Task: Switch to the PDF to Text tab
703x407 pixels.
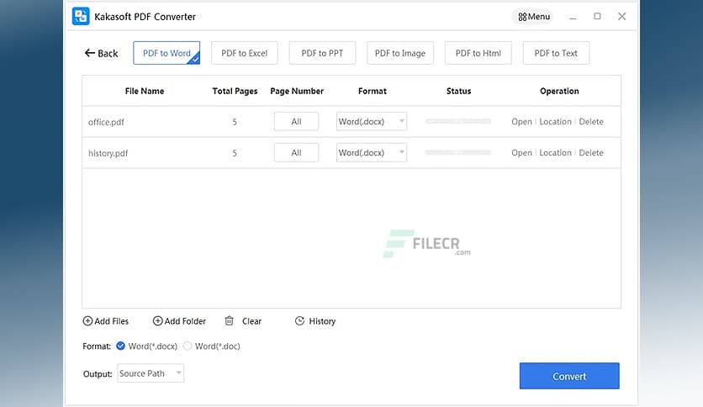Action: pos(556,53)
